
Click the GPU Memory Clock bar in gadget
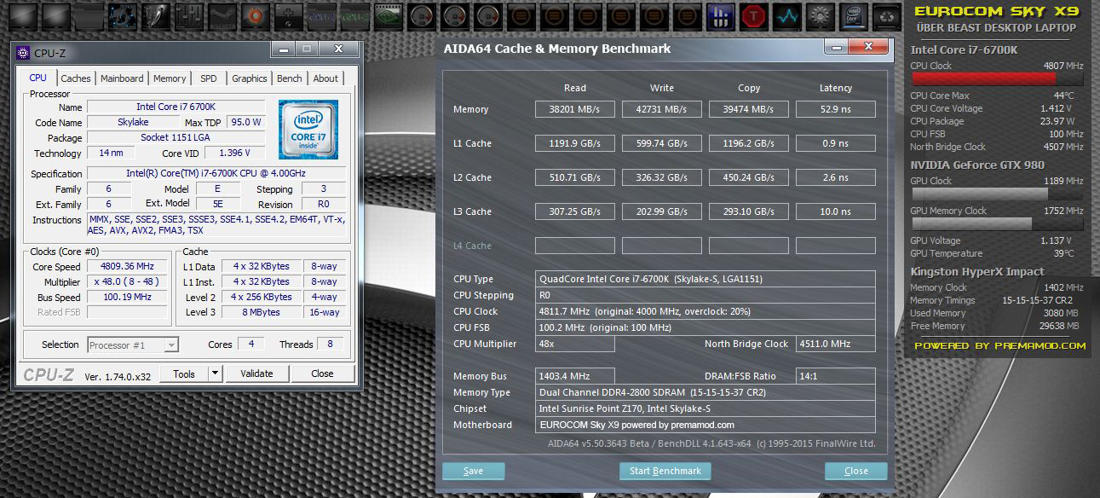996,223
